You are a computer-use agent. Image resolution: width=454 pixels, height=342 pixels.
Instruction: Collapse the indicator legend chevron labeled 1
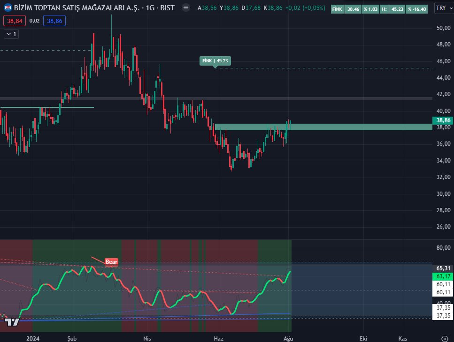pos(11,34)
